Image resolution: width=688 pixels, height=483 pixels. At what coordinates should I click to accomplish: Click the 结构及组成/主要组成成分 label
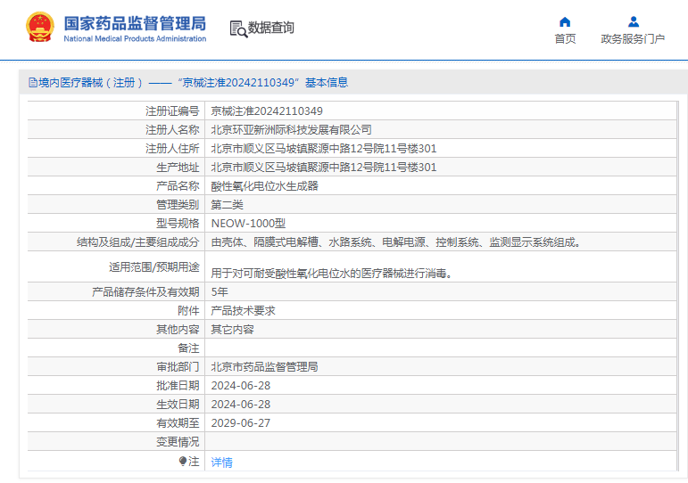click(x=137, y=241)
